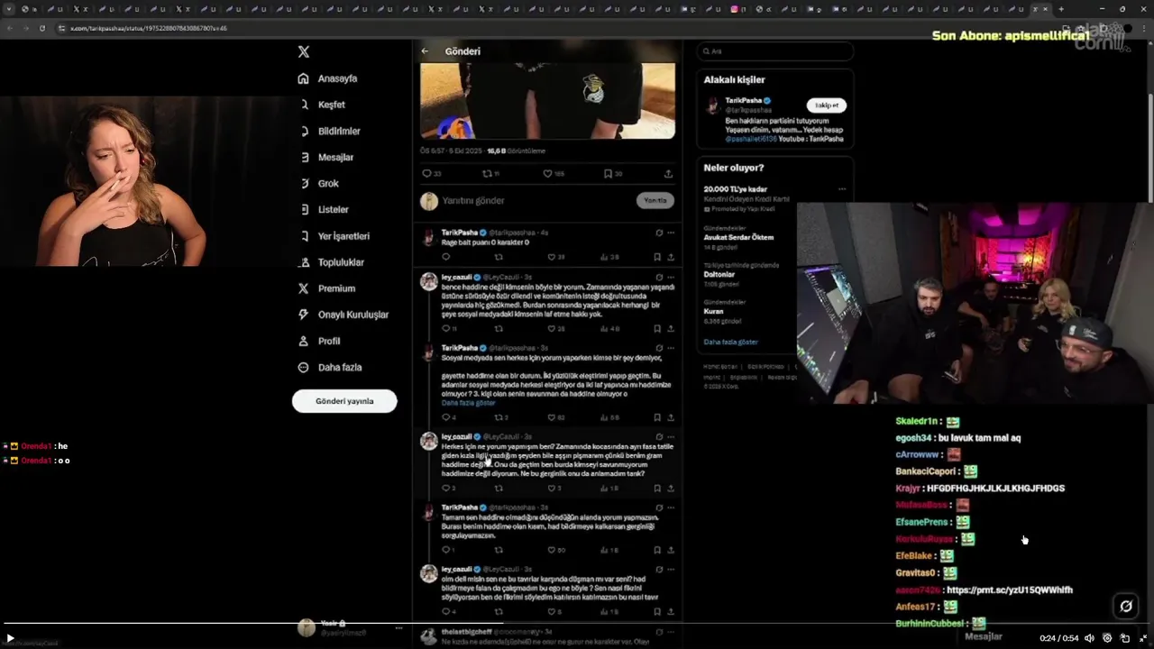Open the 'Avukat Serdar Öktem' trend
The width and height of the screenshot is (1154, 649).
(738, 238)
